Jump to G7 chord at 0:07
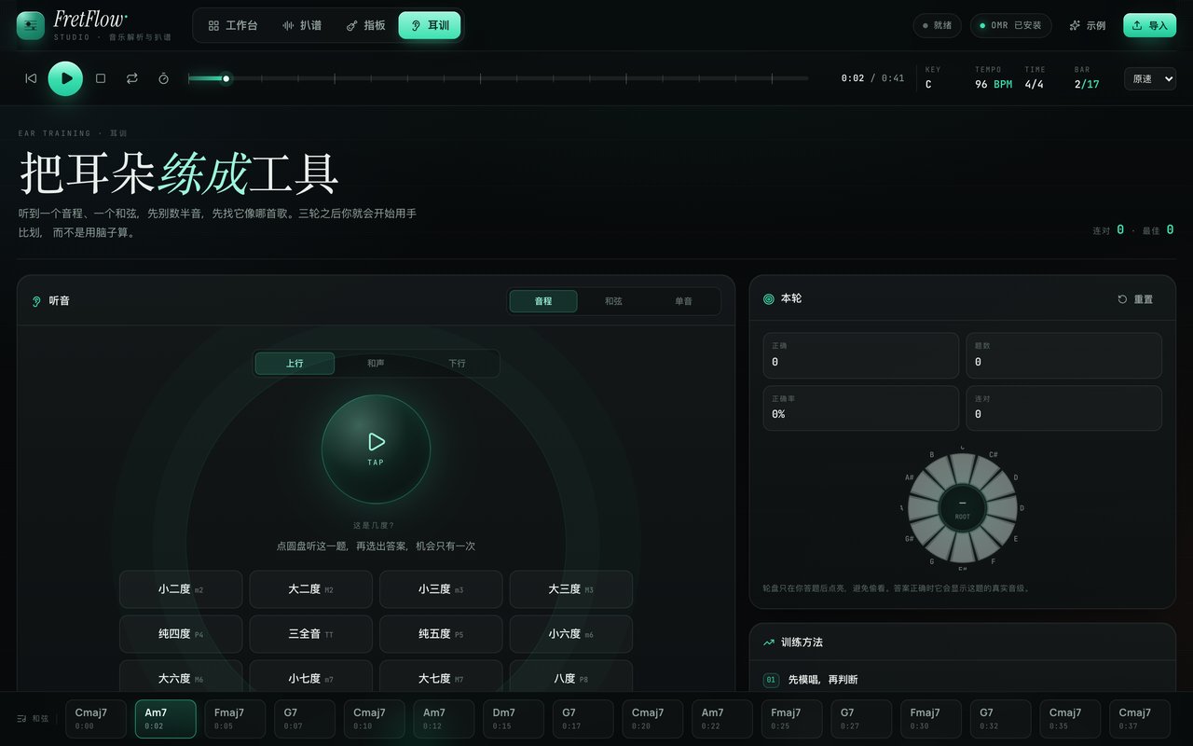 [x=305, y=719]
